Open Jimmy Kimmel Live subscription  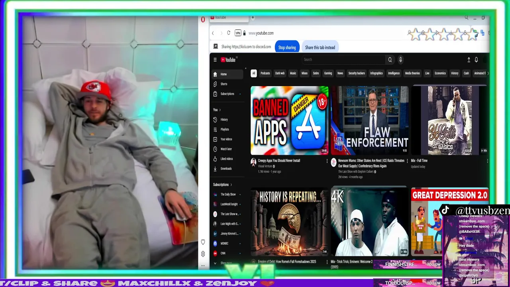coord(227,234)
